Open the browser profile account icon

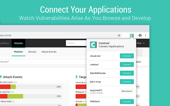[140, 36]
